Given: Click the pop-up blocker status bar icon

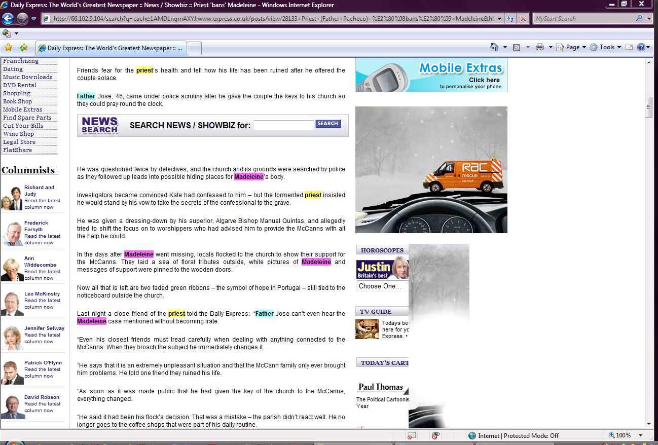Looking at the screenshot, I should coord(412,435).
